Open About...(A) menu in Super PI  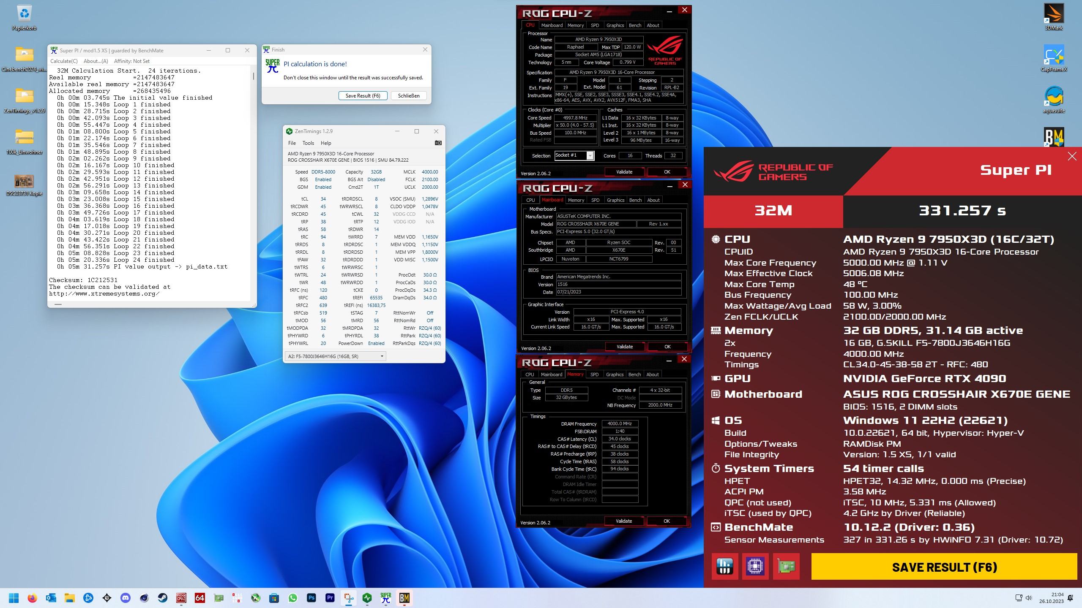[x=96, y=61]
